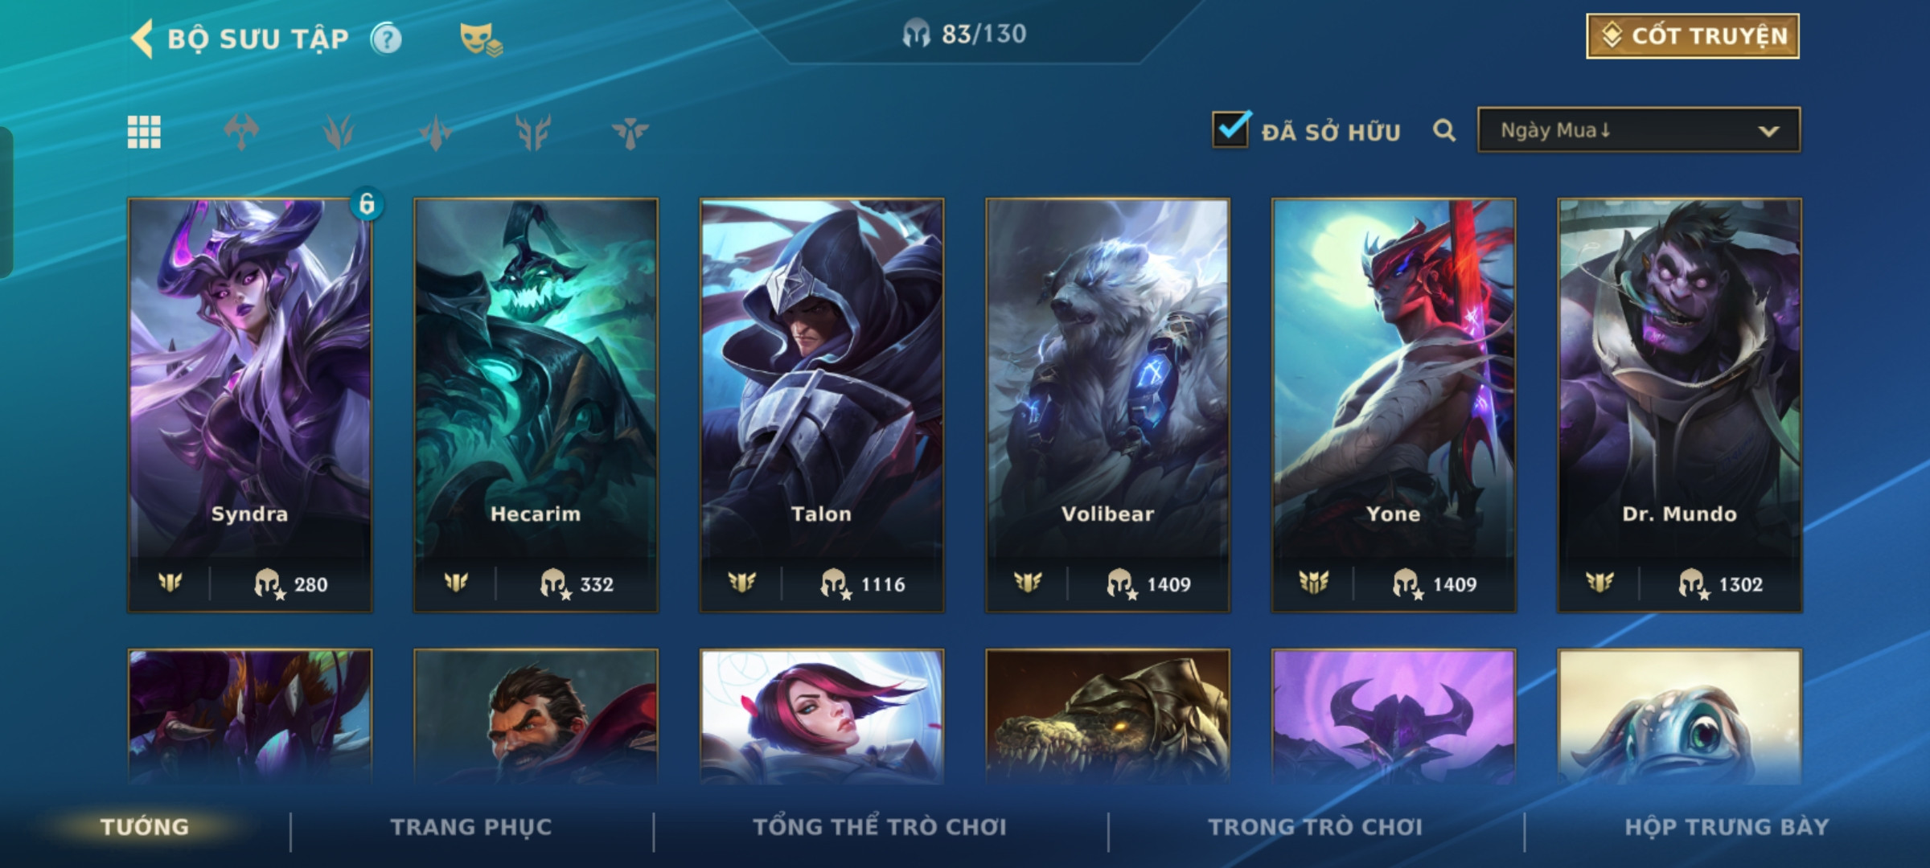Filter champions by second role icon
Screen dimensions: 1930x868
pos(339,132)
